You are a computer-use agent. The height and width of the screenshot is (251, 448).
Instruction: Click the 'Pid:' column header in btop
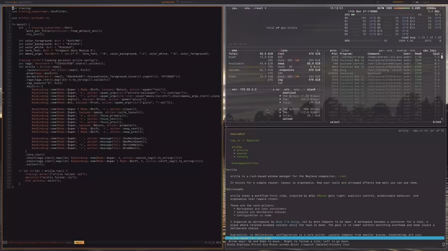[335, 54]
